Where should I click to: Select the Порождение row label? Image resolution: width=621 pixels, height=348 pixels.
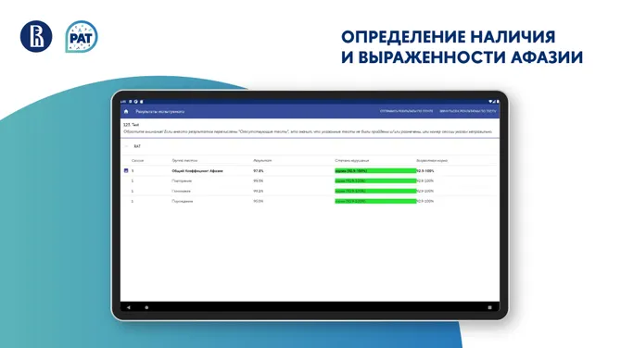click(x=183, y=201)
